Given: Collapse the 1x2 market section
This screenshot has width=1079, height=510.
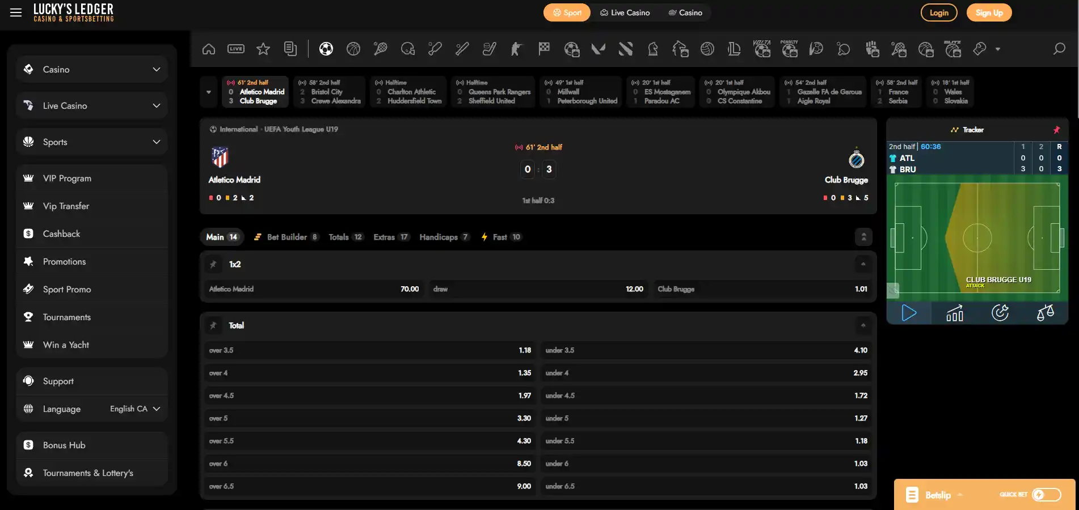Looking at the screenshot, I should click(863, 264).
